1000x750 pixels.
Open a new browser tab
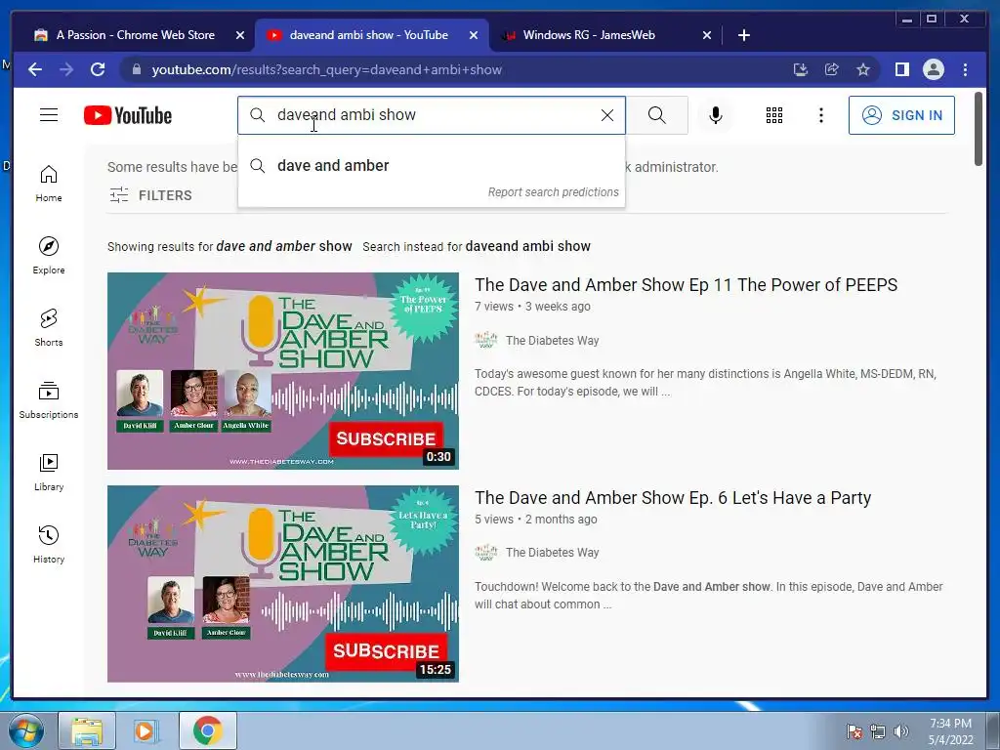coord(743,35)
